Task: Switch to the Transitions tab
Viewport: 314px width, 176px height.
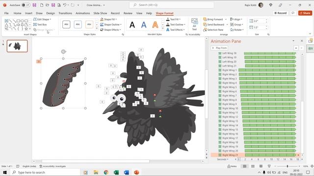Action: [65, 13]
